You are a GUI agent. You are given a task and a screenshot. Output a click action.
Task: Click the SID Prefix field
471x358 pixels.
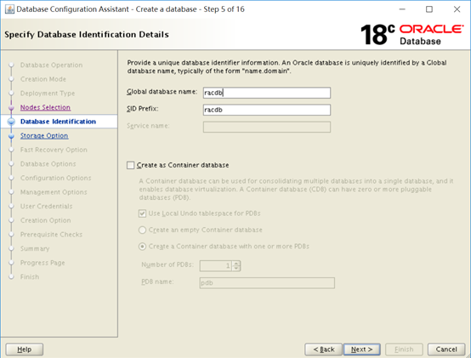tap(267, 110)
